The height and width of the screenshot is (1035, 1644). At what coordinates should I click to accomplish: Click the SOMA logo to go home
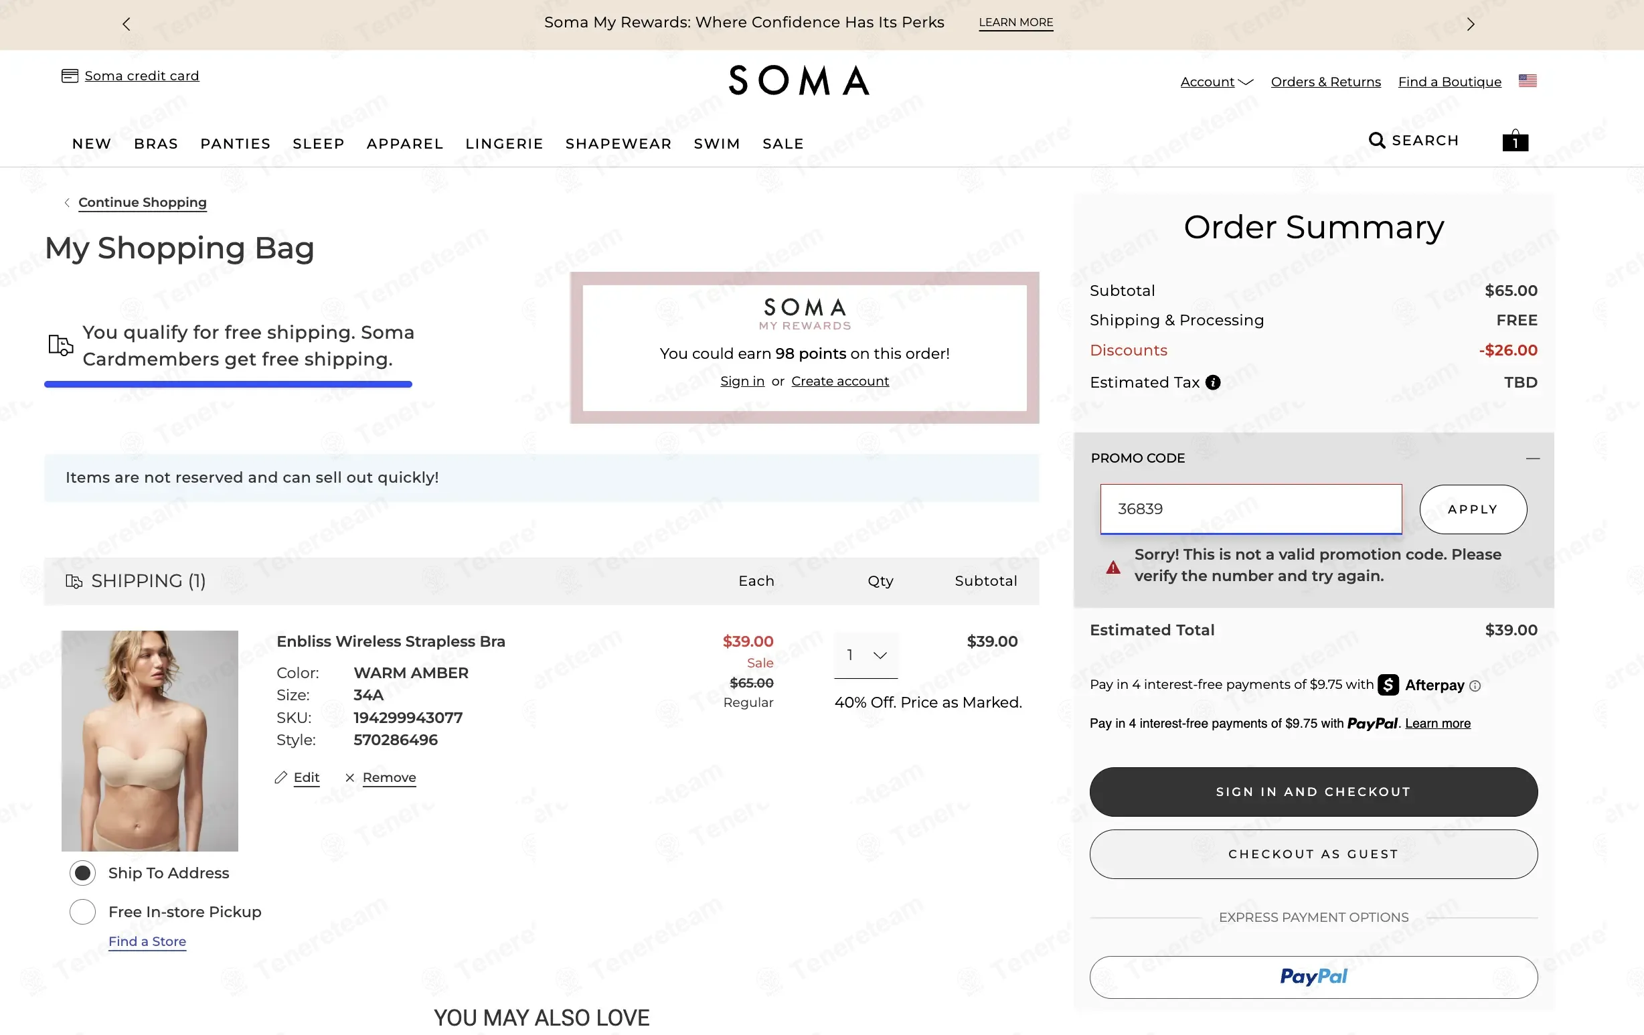click(799, 80)
